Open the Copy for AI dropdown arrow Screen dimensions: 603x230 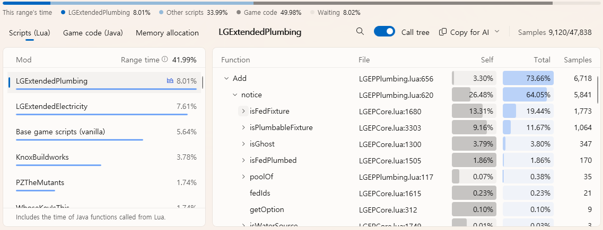click(496, 31)
